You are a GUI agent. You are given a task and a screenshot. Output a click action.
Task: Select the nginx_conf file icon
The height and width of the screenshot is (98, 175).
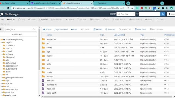(x=43, y=93)
